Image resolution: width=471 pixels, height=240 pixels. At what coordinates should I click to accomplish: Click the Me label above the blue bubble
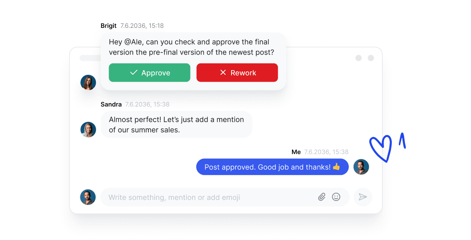[x=296, y=152]
